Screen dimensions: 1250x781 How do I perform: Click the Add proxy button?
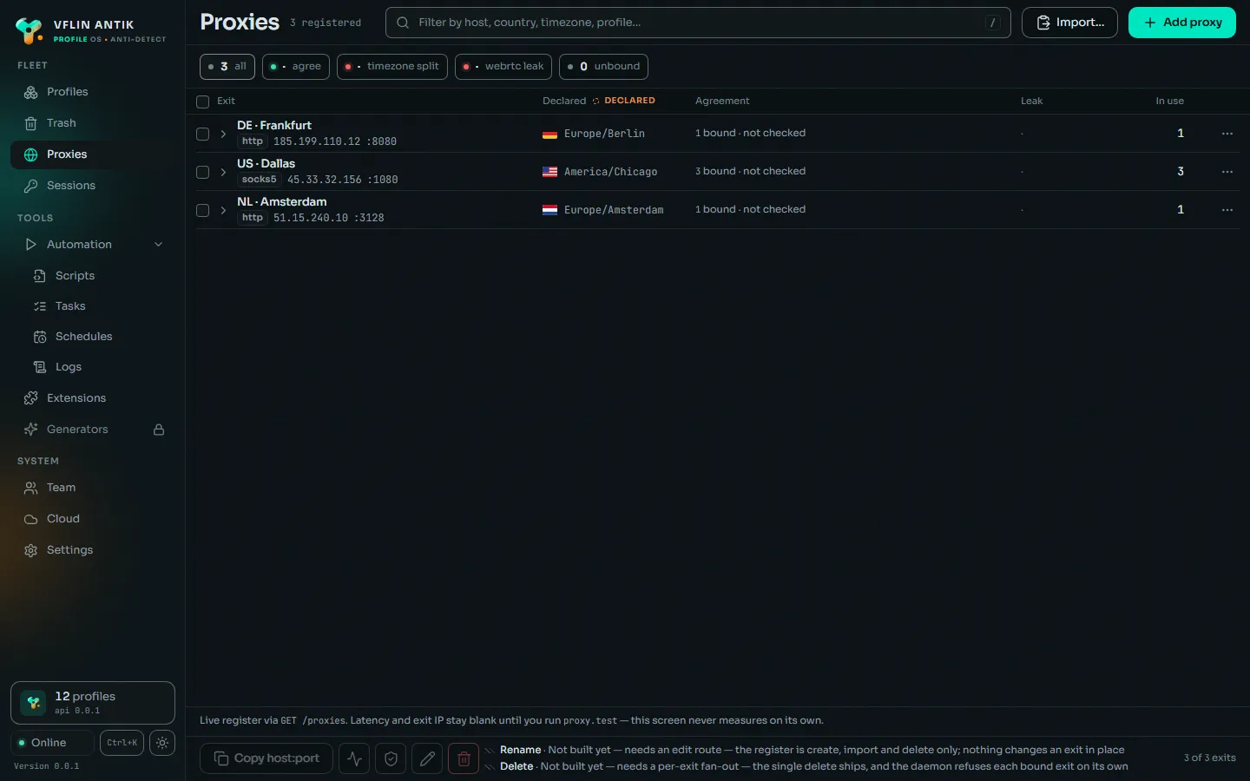[x=1182, y=23]
